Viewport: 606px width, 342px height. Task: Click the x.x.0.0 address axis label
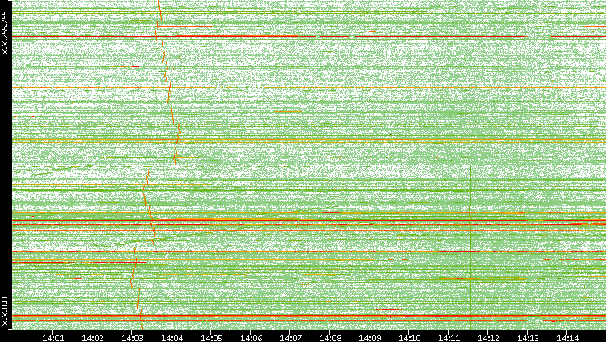[5, 312]
